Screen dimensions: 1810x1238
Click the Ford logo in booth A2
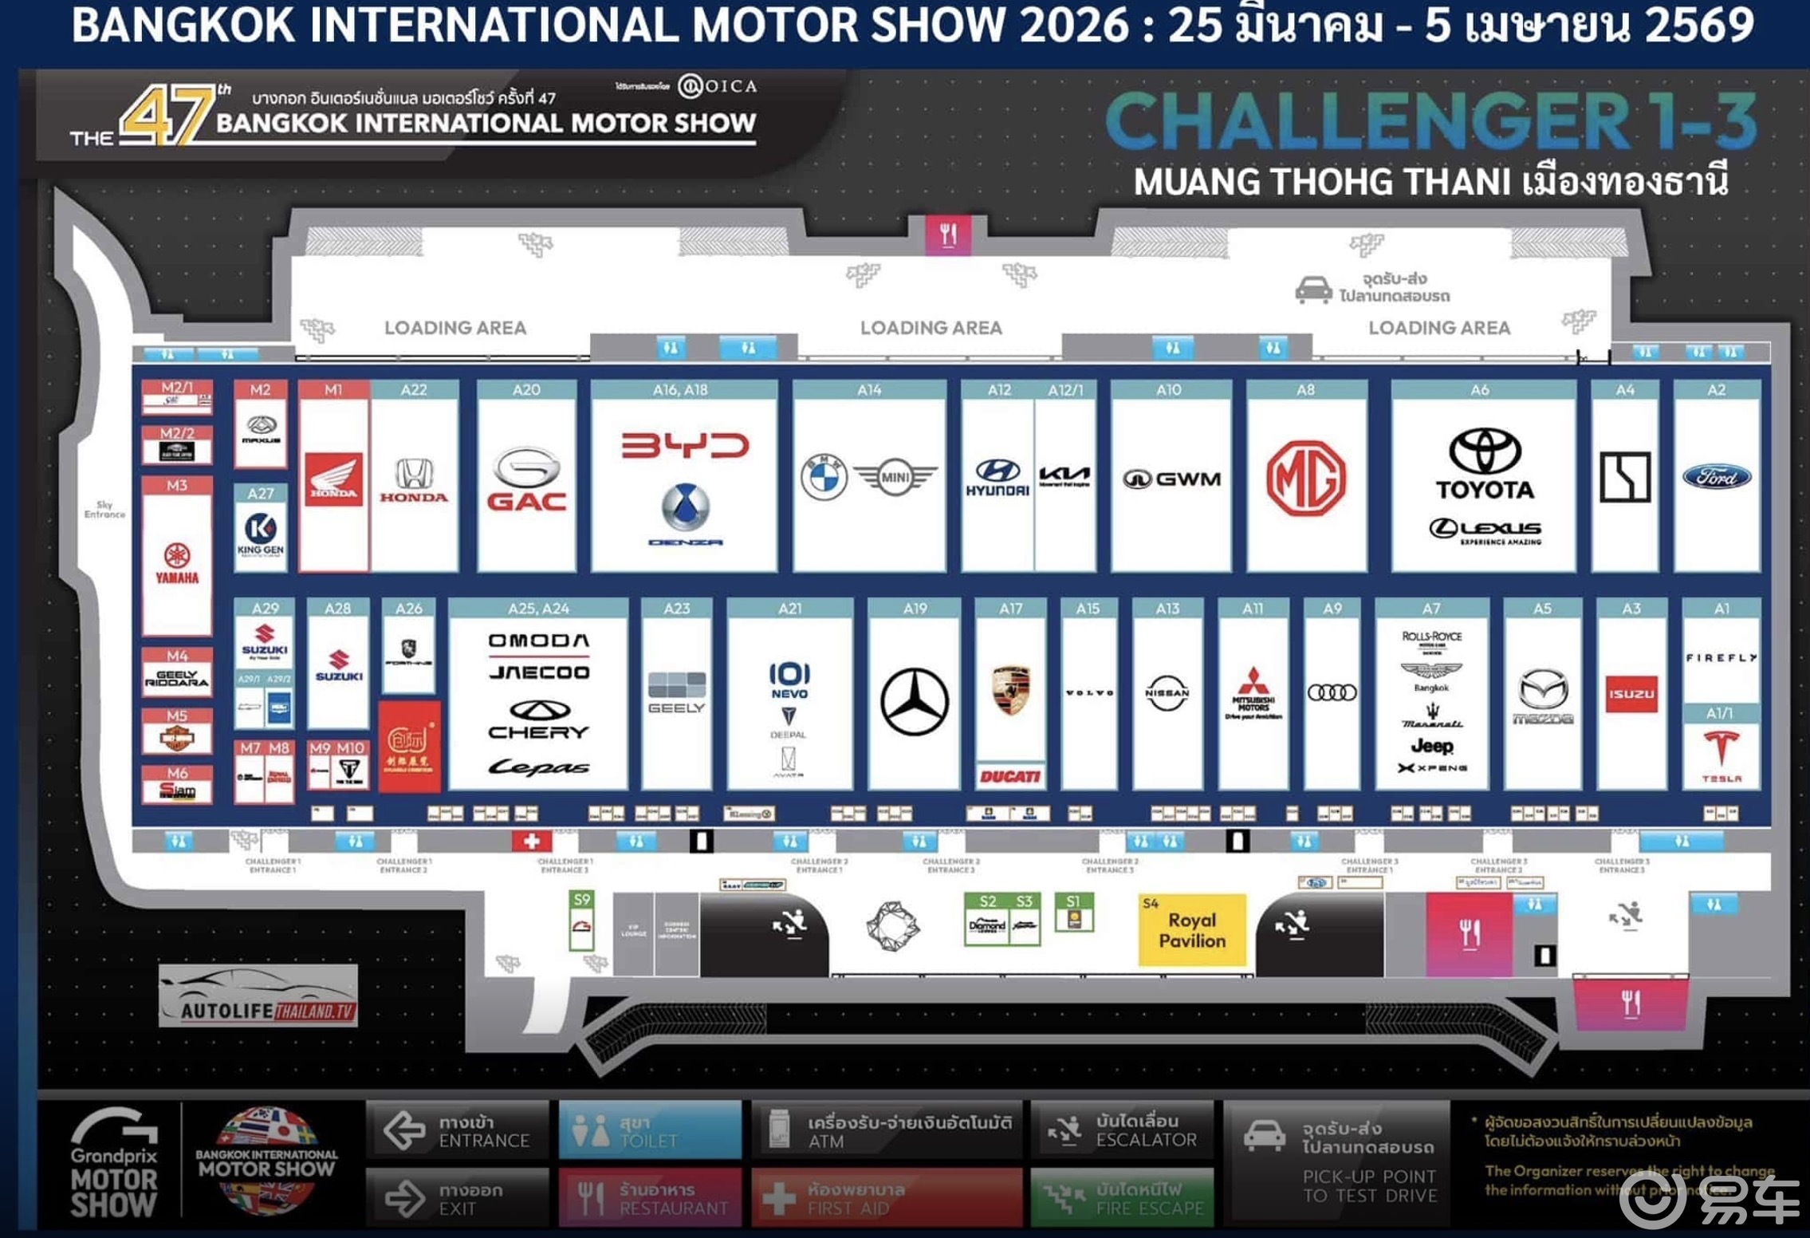(1716, 477)
